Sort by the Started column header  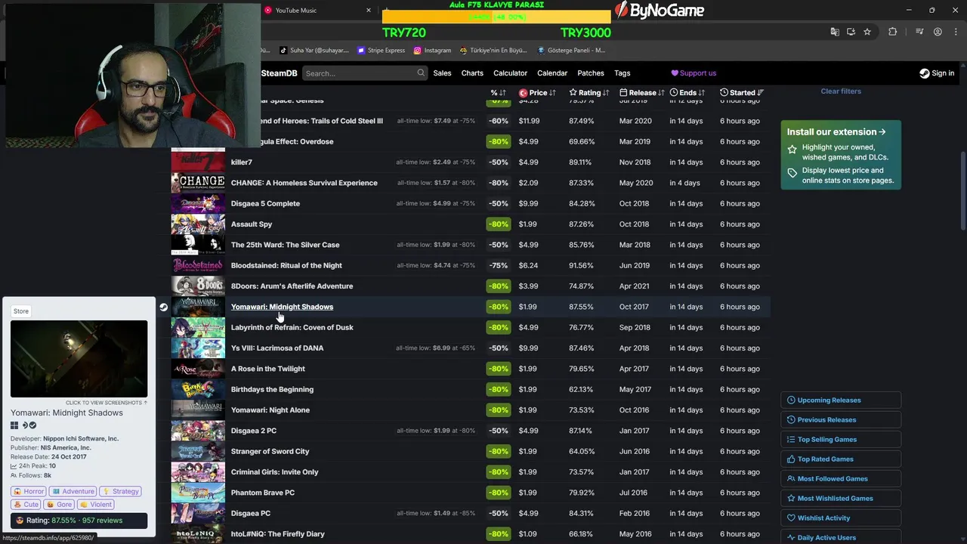pyautogui.click(x=742, y=92)
